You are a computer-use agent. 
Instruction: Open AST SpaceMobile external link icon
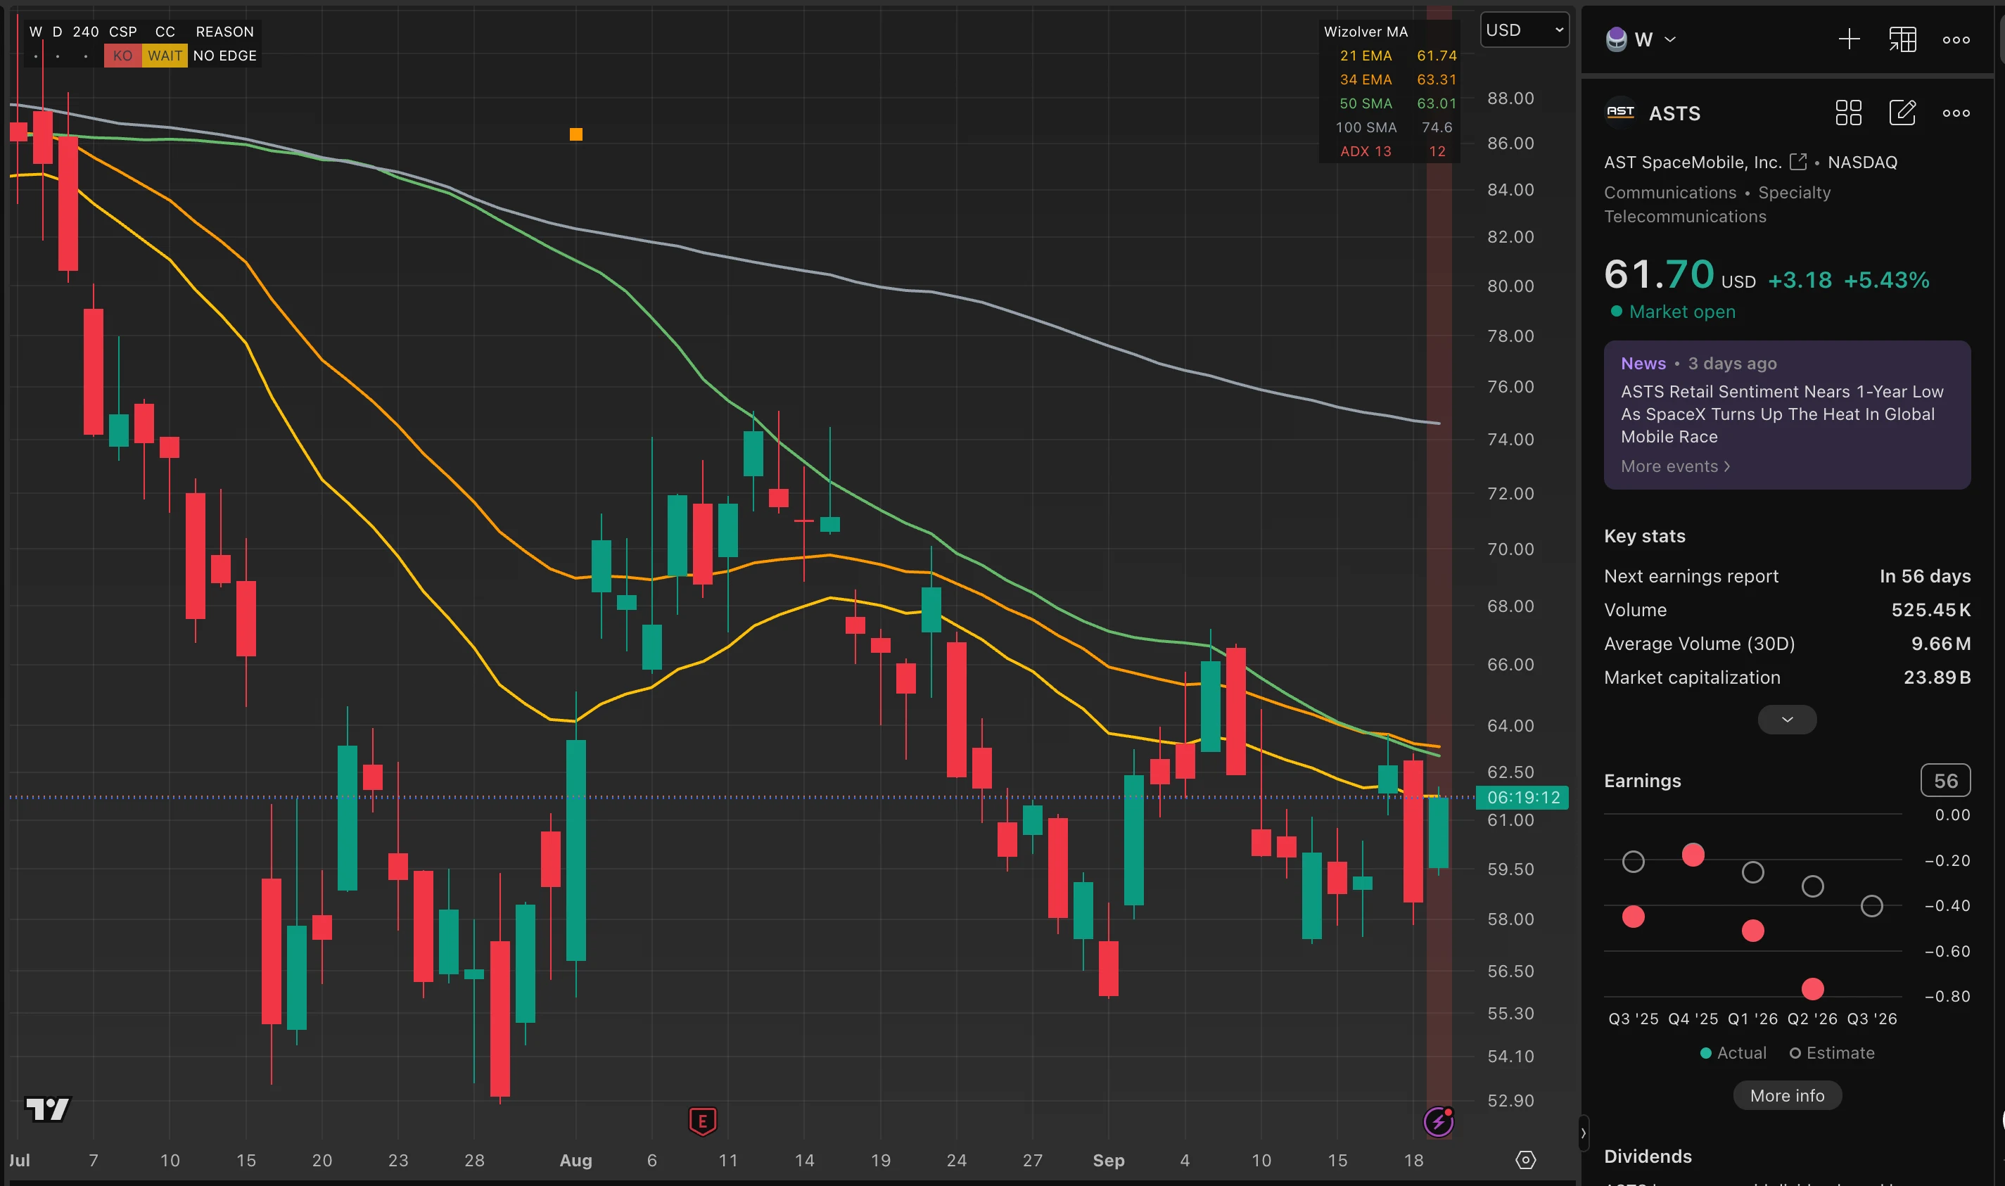coord(1798,161)
